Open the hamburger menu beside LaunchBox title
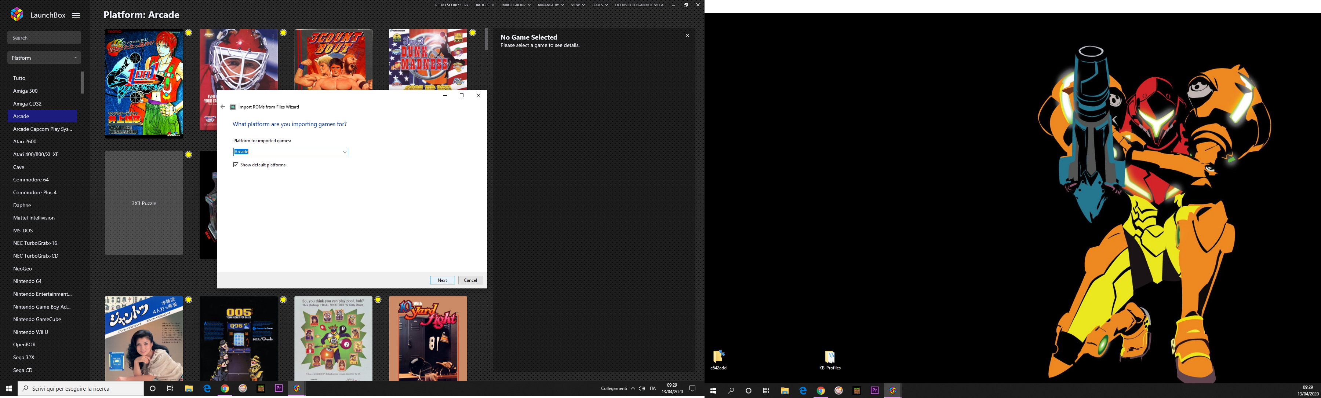The width and height of the screenshot is (1321, 398). (x=76, y=15)
